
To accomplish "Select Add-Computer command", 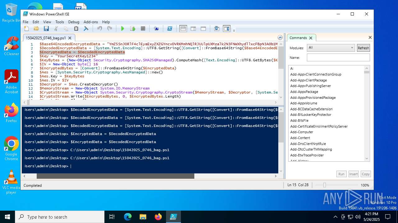I will [x=302, y=132].
